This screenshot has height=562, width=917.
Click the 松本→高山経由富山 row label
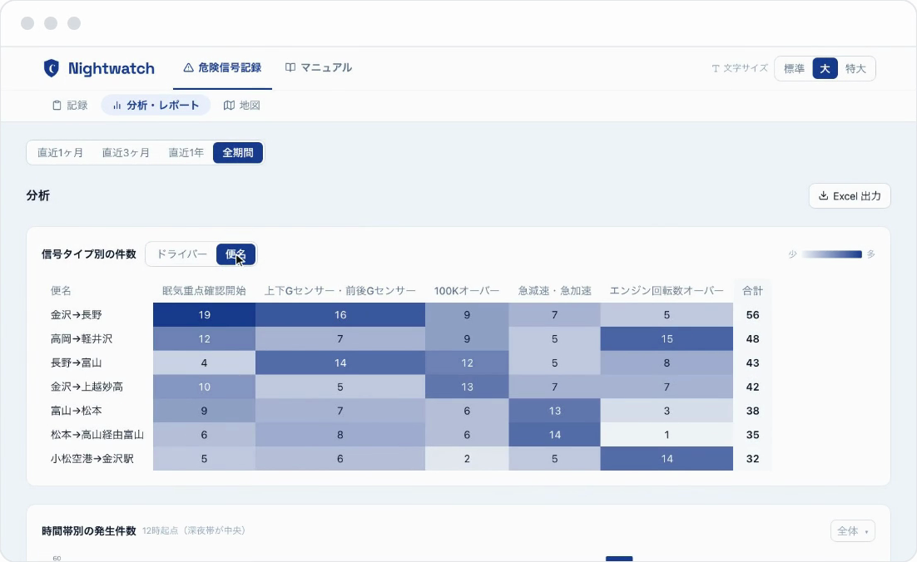tap(97, 435)
